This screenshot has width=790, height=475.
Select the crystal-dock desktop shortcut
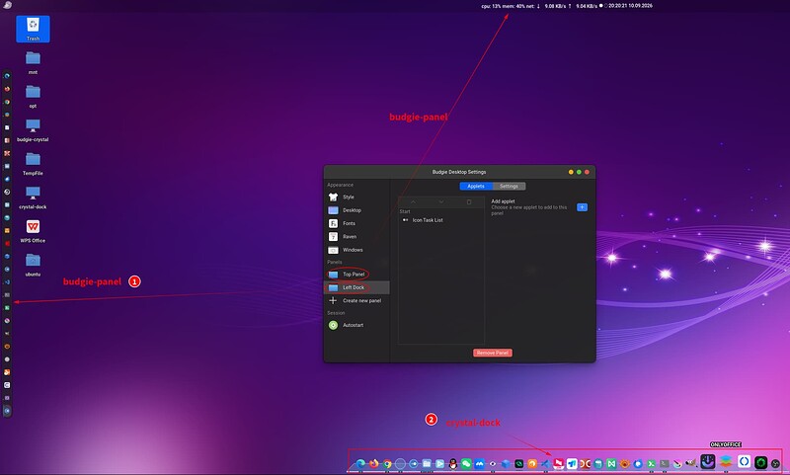pos(33,198)
